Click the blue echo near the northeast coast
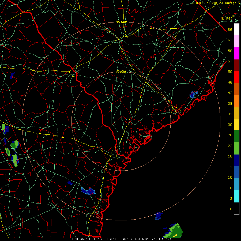 (x=193, y=94)
